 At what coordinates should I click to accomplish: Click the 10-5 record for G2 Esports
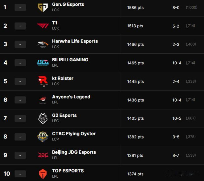(x=177, y=118)
